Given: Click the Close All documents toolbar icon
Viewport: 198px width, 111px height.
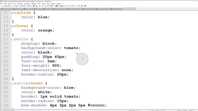Looking at the screenshot, I should click(14, 6).
